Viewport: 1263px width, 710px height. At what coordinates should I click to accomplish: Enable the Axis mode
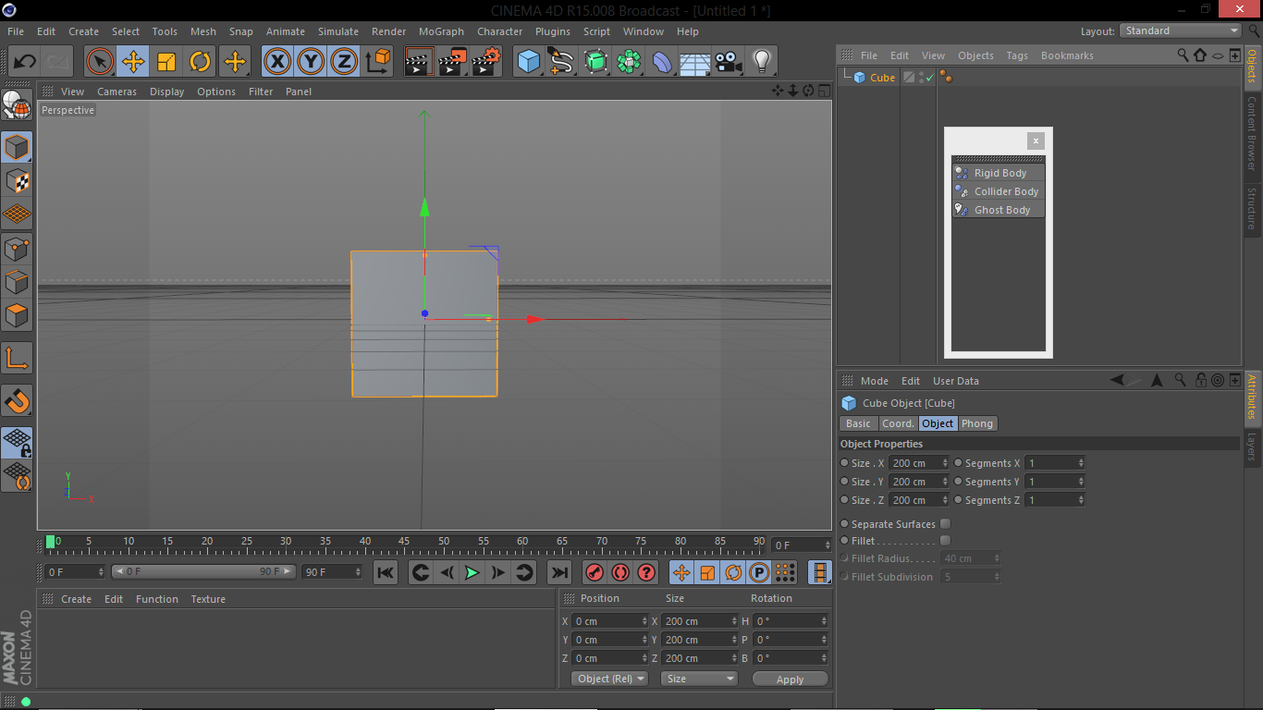point(17,358)
